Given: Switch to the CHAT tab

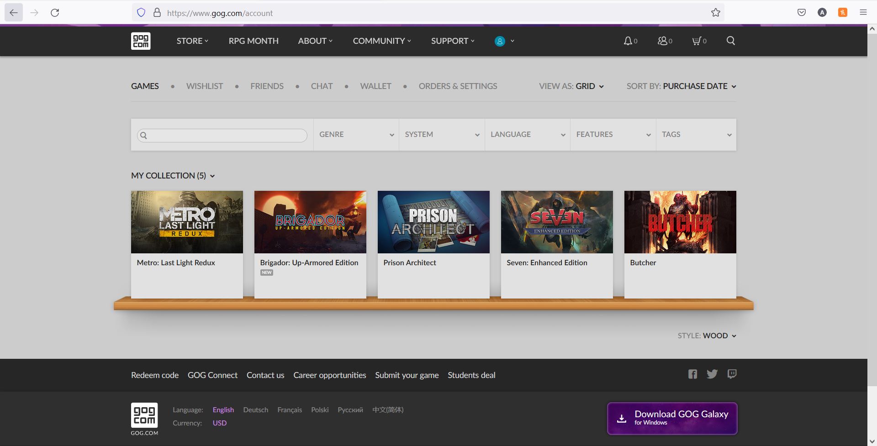Looking at the screenshot, I should point(322,86).
